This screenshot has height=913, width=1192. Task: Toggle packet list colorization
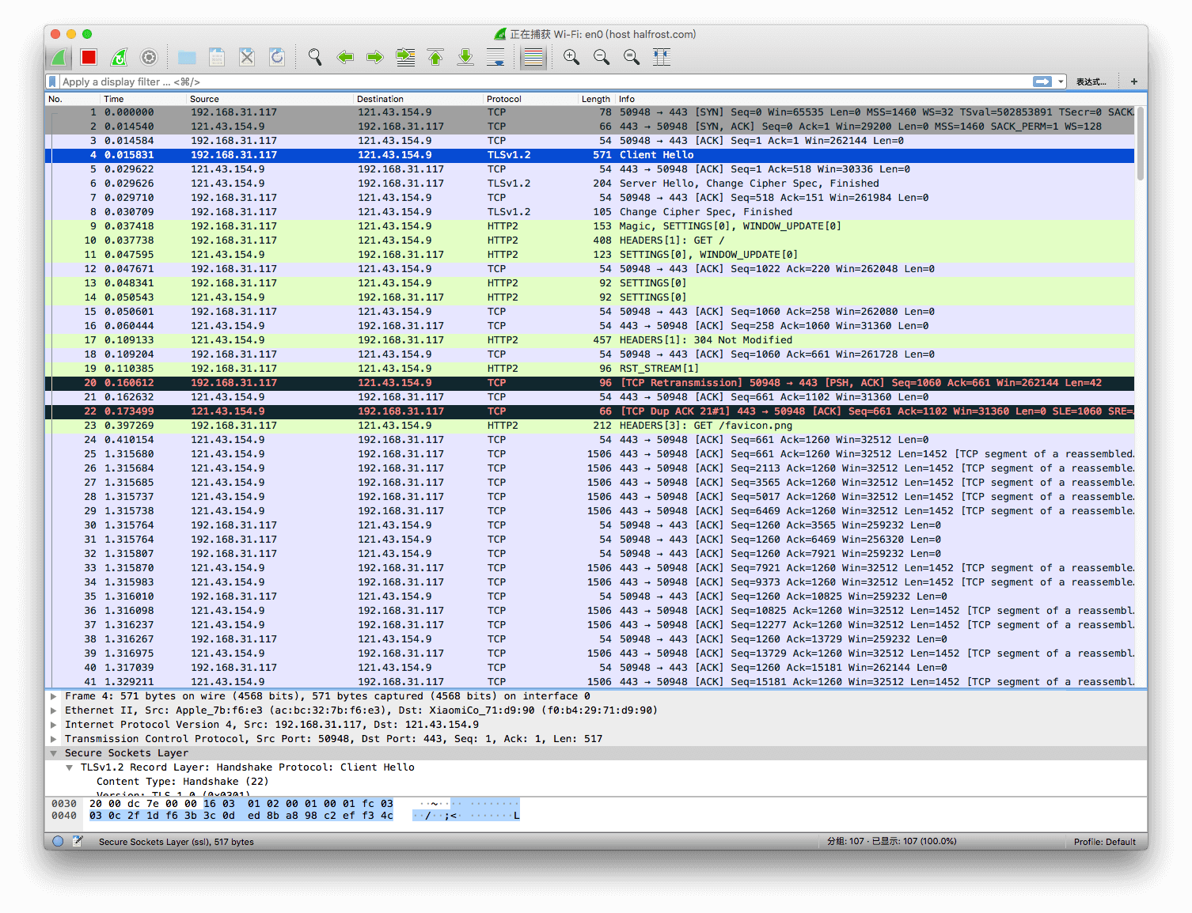click(x=533, y=57)
